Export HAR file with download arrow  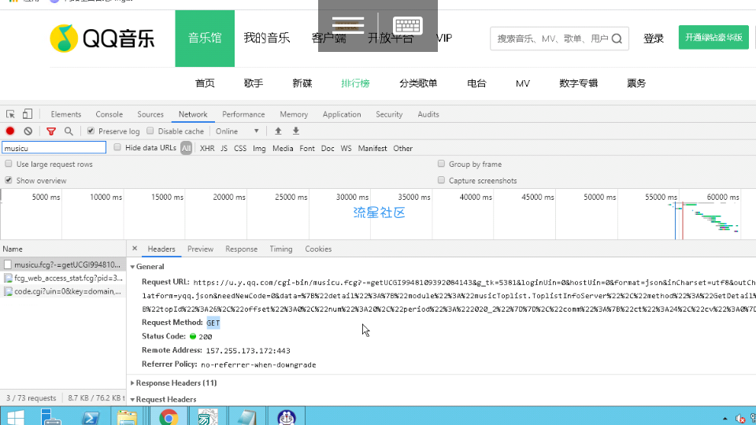click(x=296, y=131)
